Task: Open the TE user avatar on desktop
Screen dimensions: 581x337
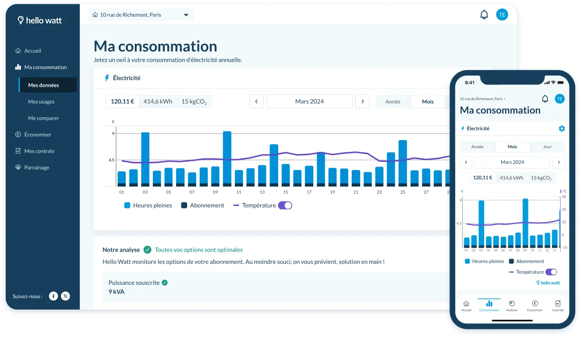Action: 502,15
